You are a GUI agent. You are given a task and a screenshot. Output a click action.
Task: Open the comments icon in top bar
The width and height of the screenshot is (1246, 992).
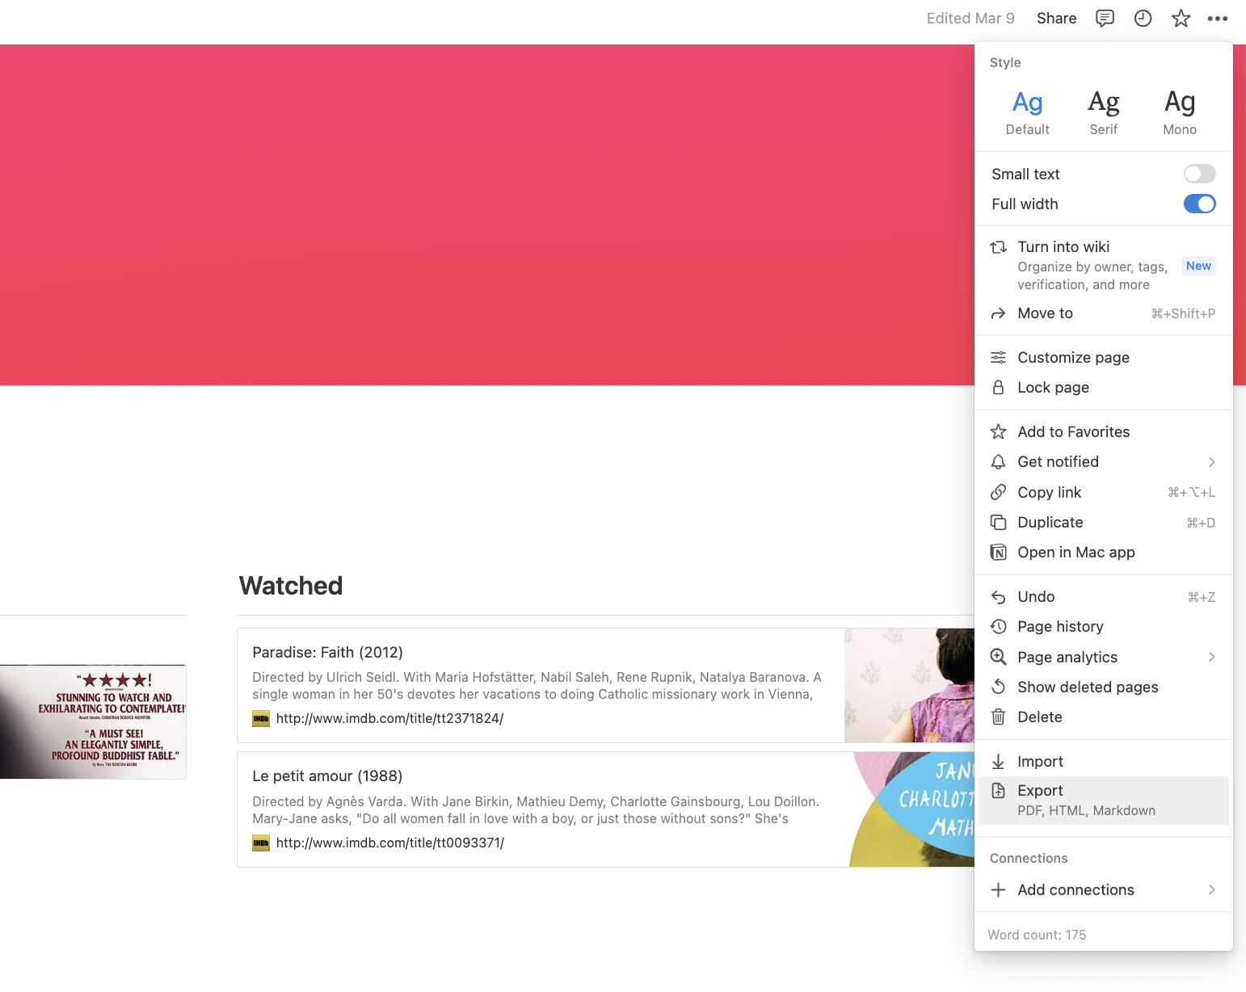coord(1105,19)
